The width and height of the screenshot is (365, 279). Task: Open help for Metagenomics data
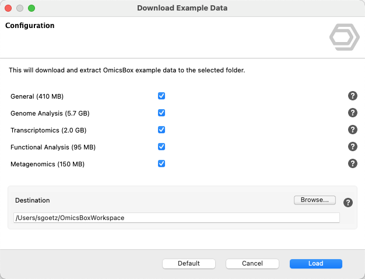pos(353,163)
